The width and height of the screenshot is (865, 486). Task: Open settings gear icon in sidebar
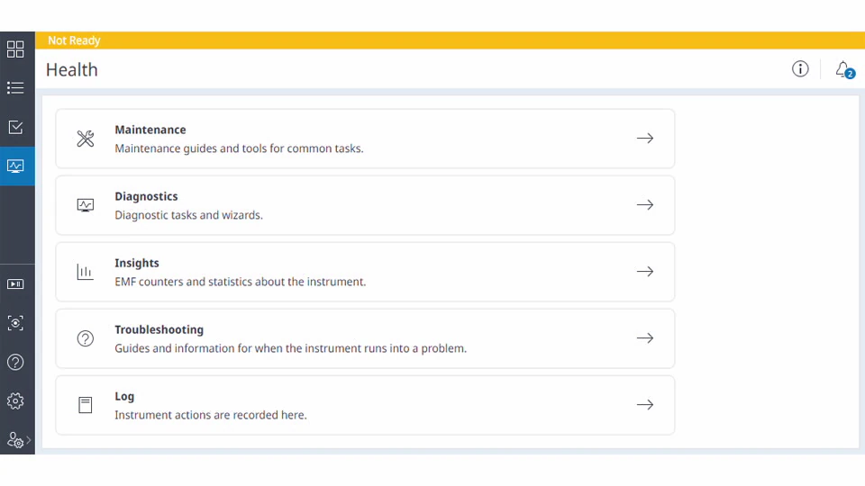15,400
